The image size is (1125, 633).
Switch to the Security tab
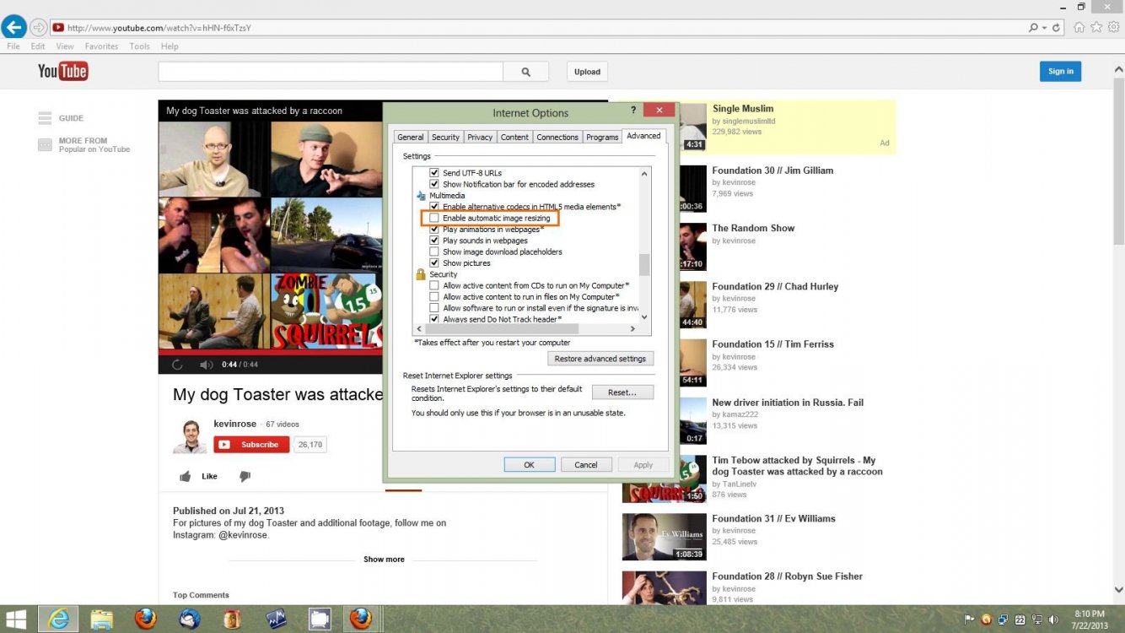pos(445,137)
